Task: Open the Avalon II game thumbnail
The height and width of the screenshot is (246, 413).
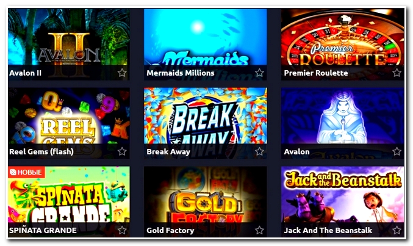Action: tap(69, 37)
